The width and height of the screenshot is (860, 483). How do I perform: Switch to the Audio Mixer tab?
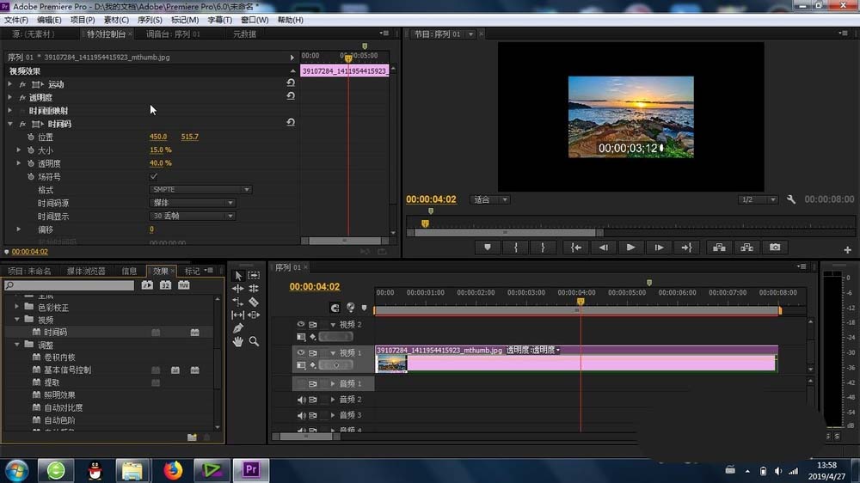[173, 34]
